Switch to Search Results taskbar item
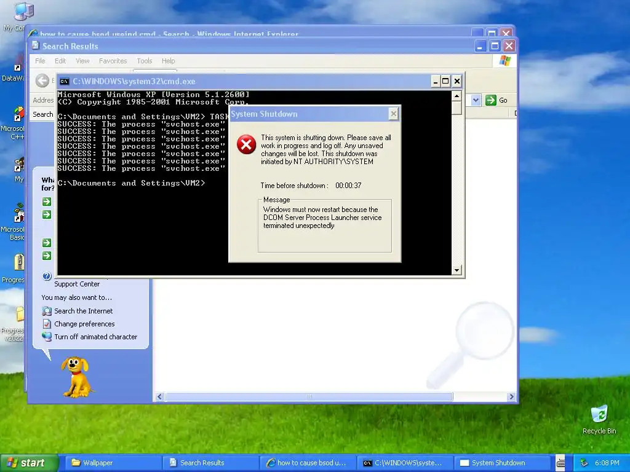 [210, 463]
